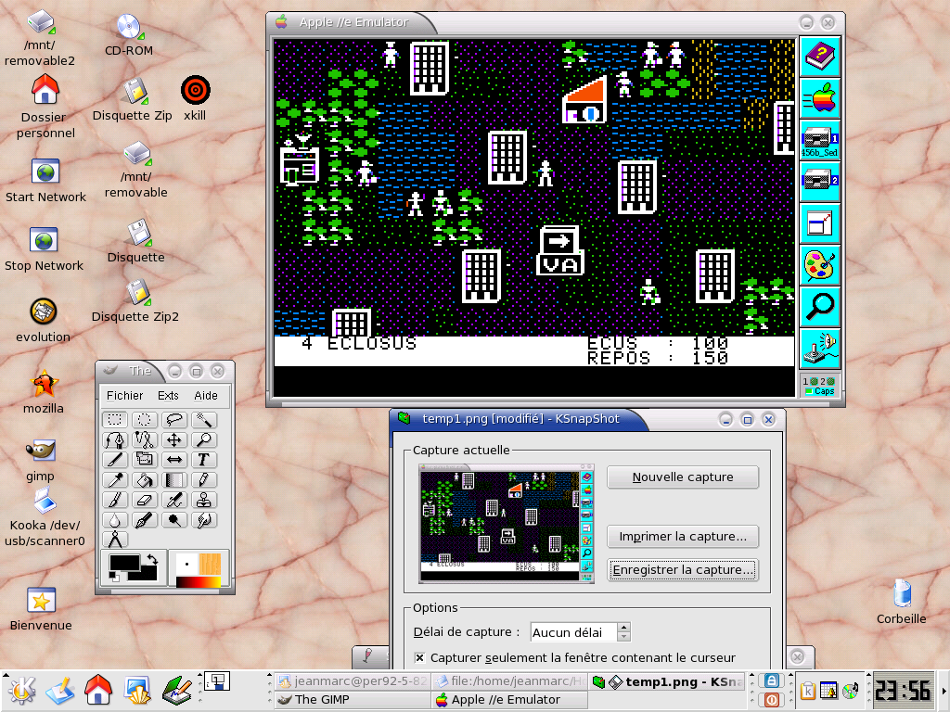Click the palette video mode icon in emulator

tap(820, 265)
